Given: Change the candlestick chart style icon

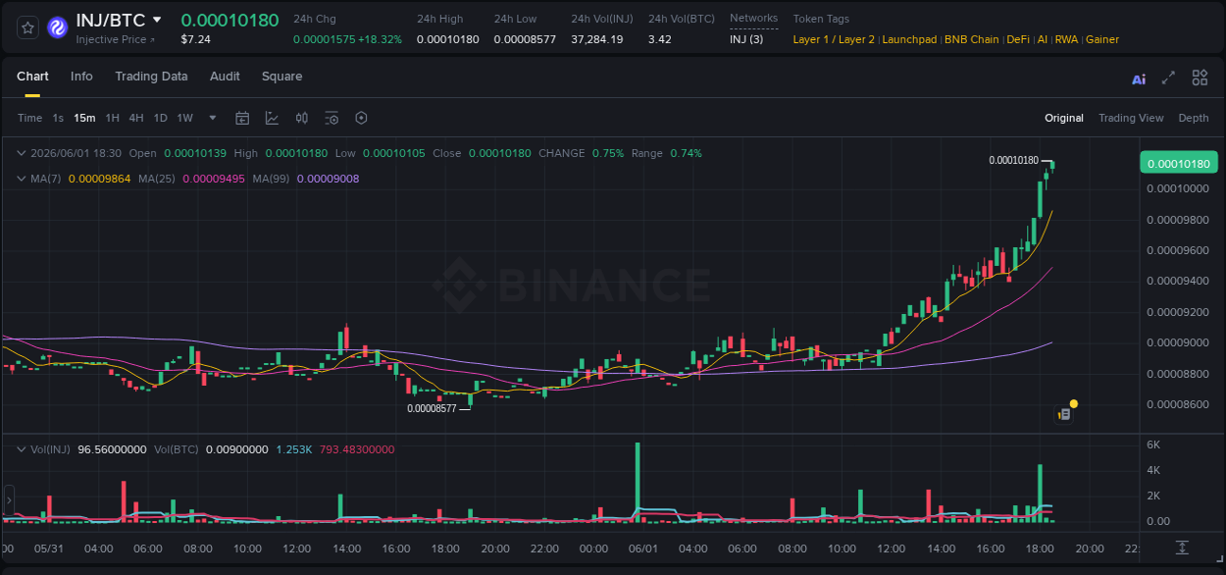Looking at the screenshot, I should click(302, 118).
